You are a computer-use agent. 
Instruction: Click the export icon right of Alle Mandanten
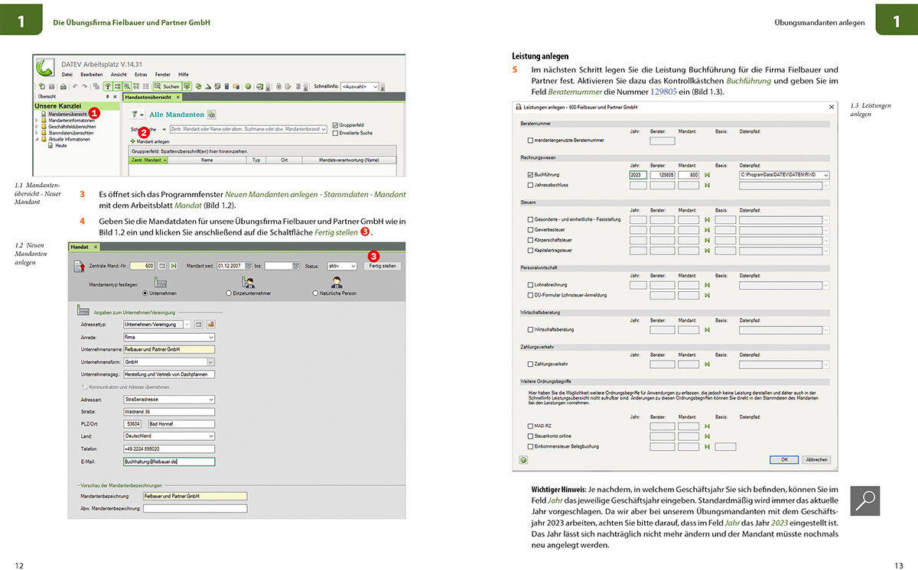tap(212, 115)
